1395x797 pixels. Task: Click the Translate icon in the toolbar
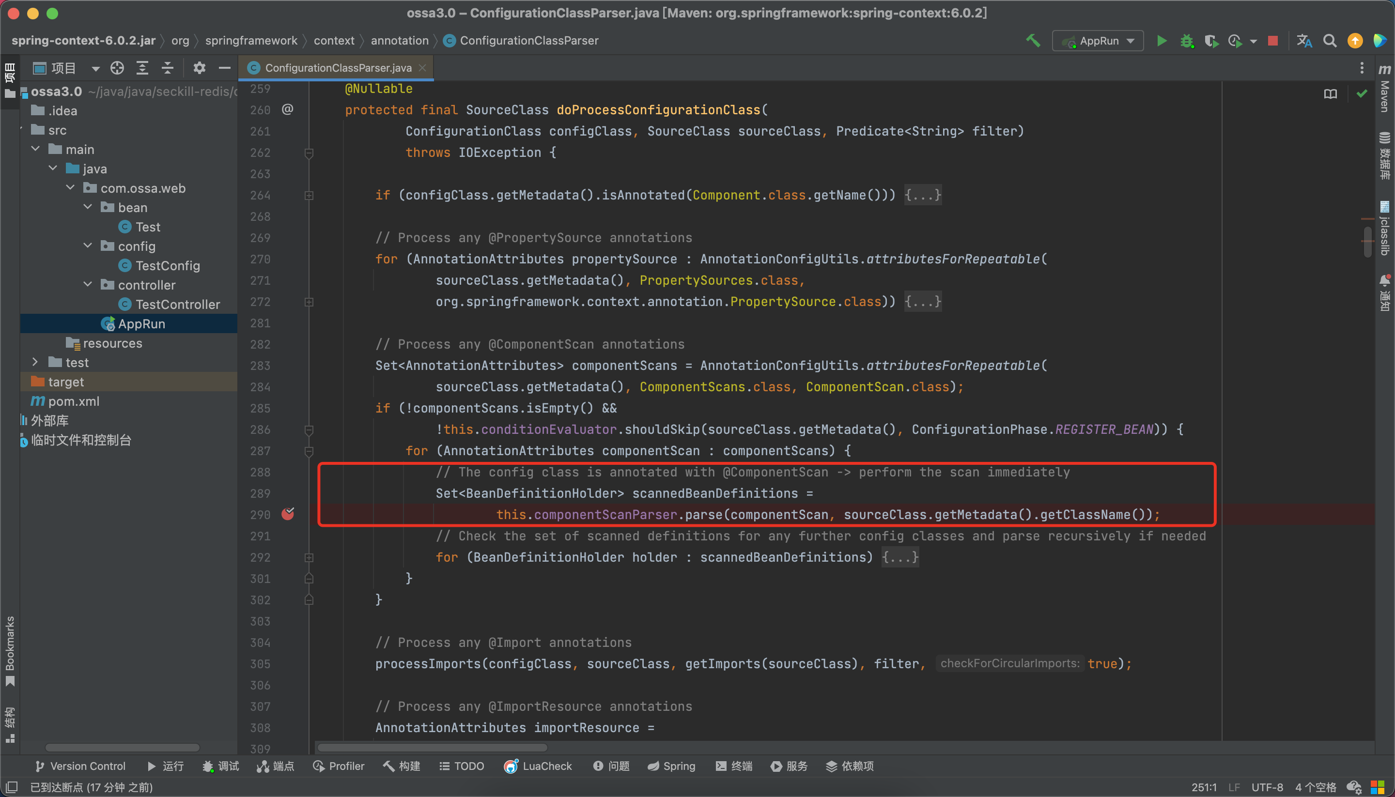tap(1304, 41)
